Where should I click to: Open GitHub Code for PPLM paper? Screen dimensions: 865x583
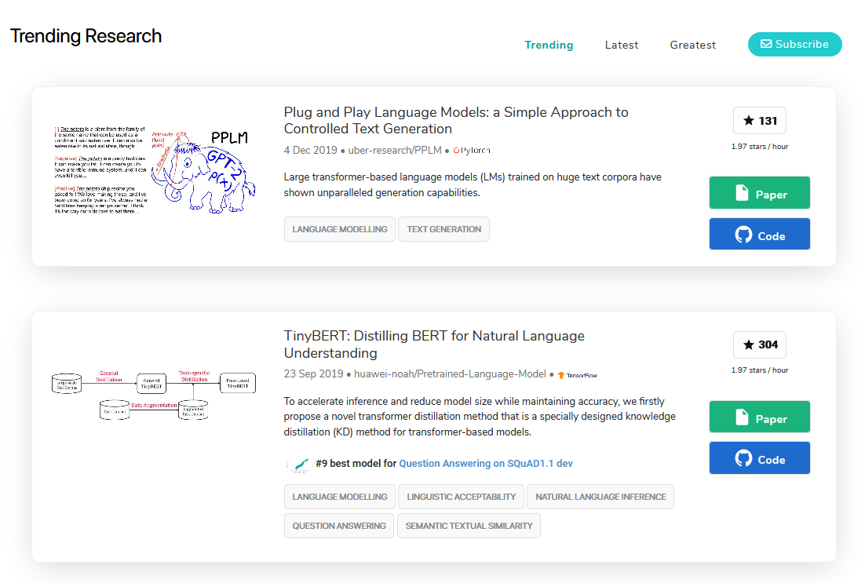[x=759, y=235]
